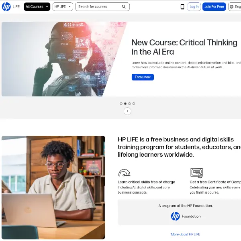Screen dimensions: 241x241
Task: Select the third carousel slide dot
Action: click(x=130, y=104)
